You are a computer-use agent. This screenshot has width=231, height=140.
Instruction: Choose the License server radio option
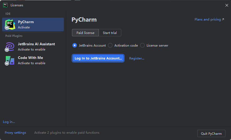click(154, 46)
